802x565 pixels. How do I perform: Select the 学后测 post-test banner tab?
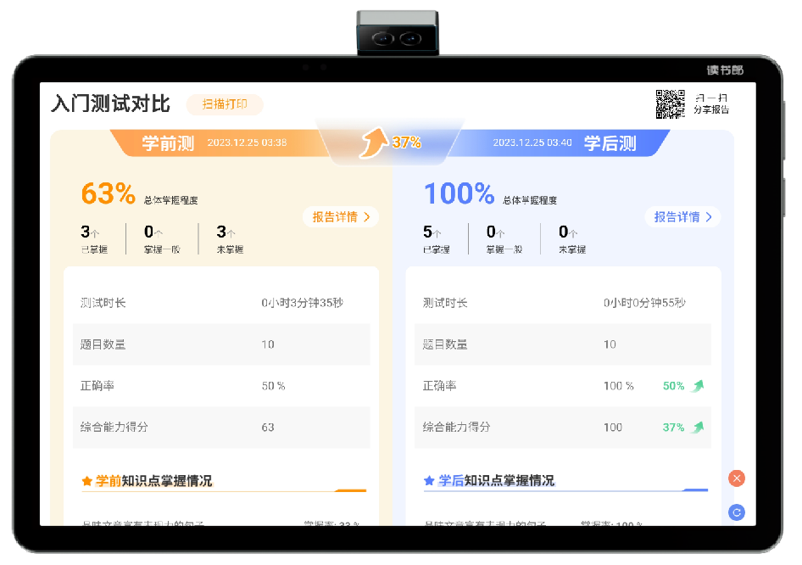click(610, 143)
